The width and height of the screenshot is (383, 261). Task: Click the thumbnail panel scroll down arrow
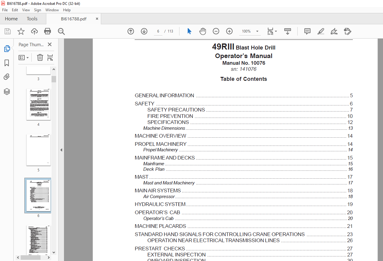point(54,252)
